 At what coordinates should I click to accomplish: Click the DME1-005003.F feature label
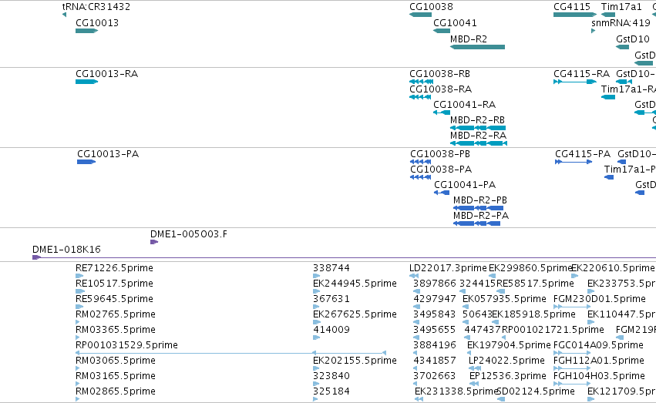coord(189,234)
